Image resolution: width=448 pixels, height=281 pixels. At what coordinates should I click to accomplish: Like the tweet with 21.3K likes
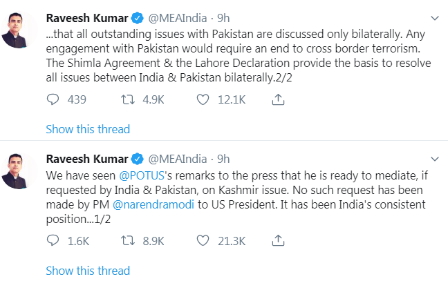(203, 240)
